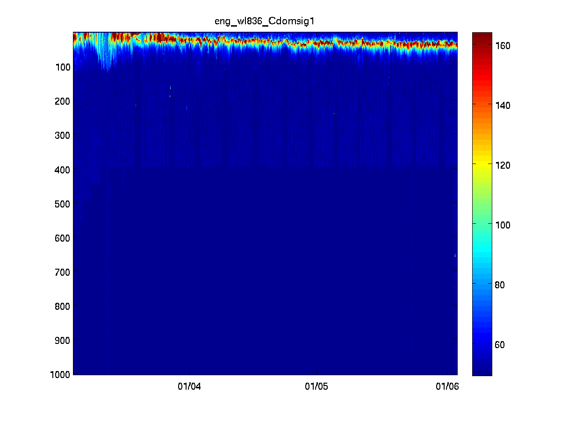This screenshot has height=421, width=561.
Task: Click the y-axis label 100
Action: 64,67
